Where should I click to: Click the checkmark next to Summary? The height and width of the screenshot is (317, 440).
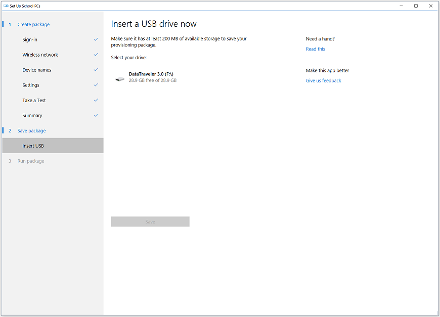click(96, 115)
